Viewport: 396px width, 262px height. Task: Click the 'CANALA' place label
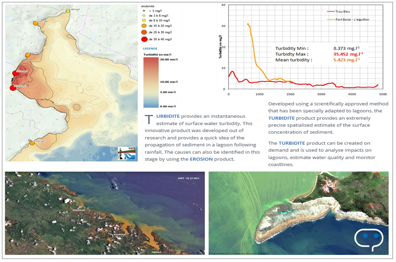click(x=156, y=252)
